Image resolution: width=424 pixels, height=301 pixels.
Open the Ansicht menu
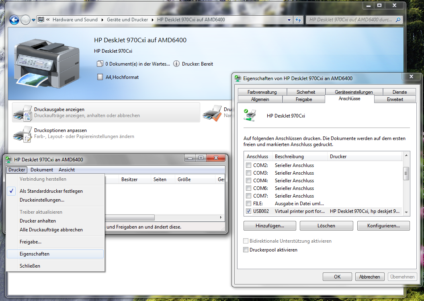click(67, 170)
